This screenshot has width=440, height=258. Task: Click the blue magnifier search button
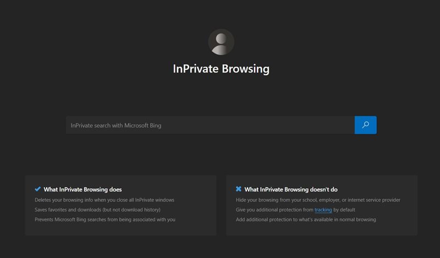click(365, 125)
